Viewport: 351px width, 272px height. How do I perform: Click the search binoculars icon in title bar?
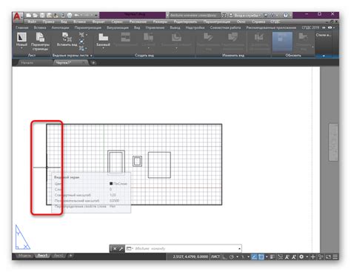click(x=224, y=16)
